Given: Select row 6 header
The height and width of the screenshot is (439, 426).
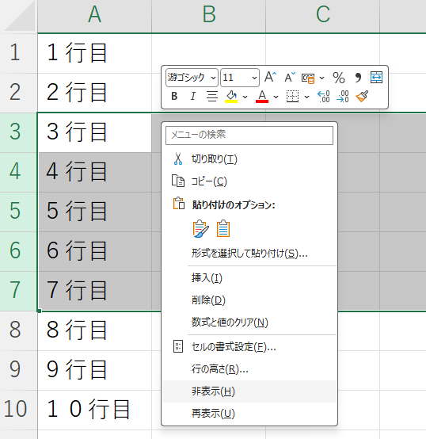Looking at the screenshot, I should coord(18,251).
